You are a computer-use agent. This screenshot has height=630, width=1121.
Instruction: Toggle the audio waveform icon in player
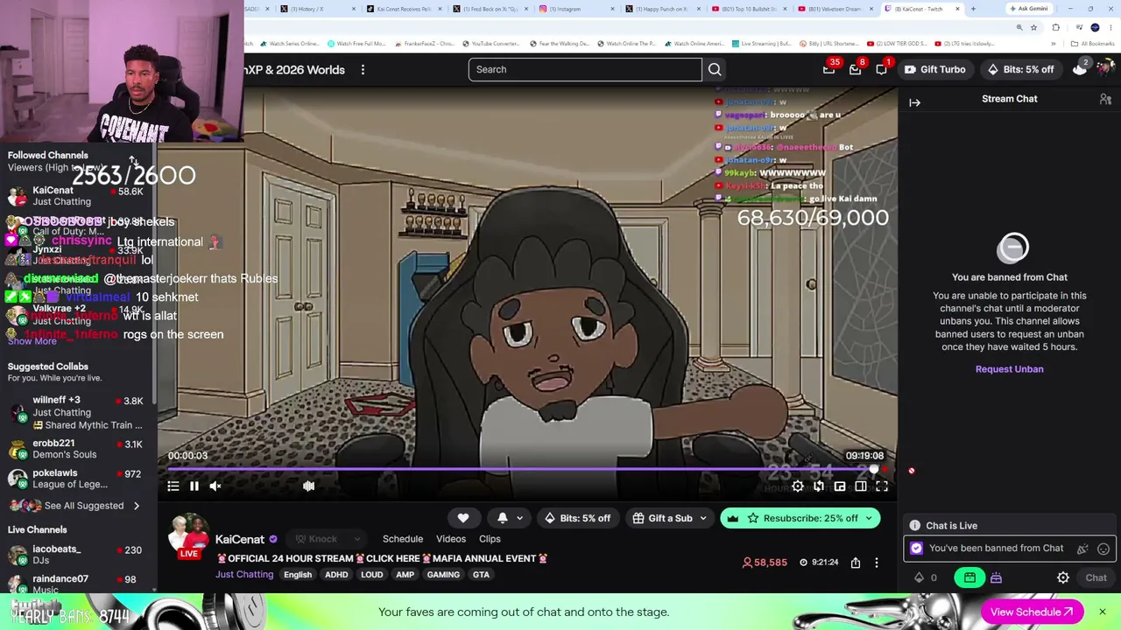[x=308, y=486]
